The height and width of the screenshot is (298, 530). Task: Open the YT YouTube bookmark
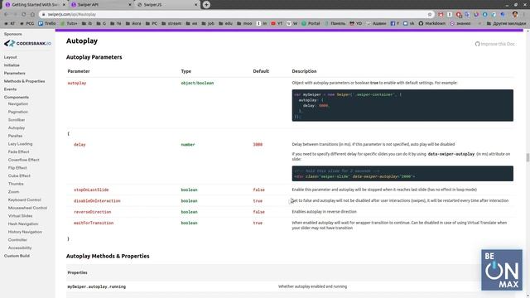277,23
